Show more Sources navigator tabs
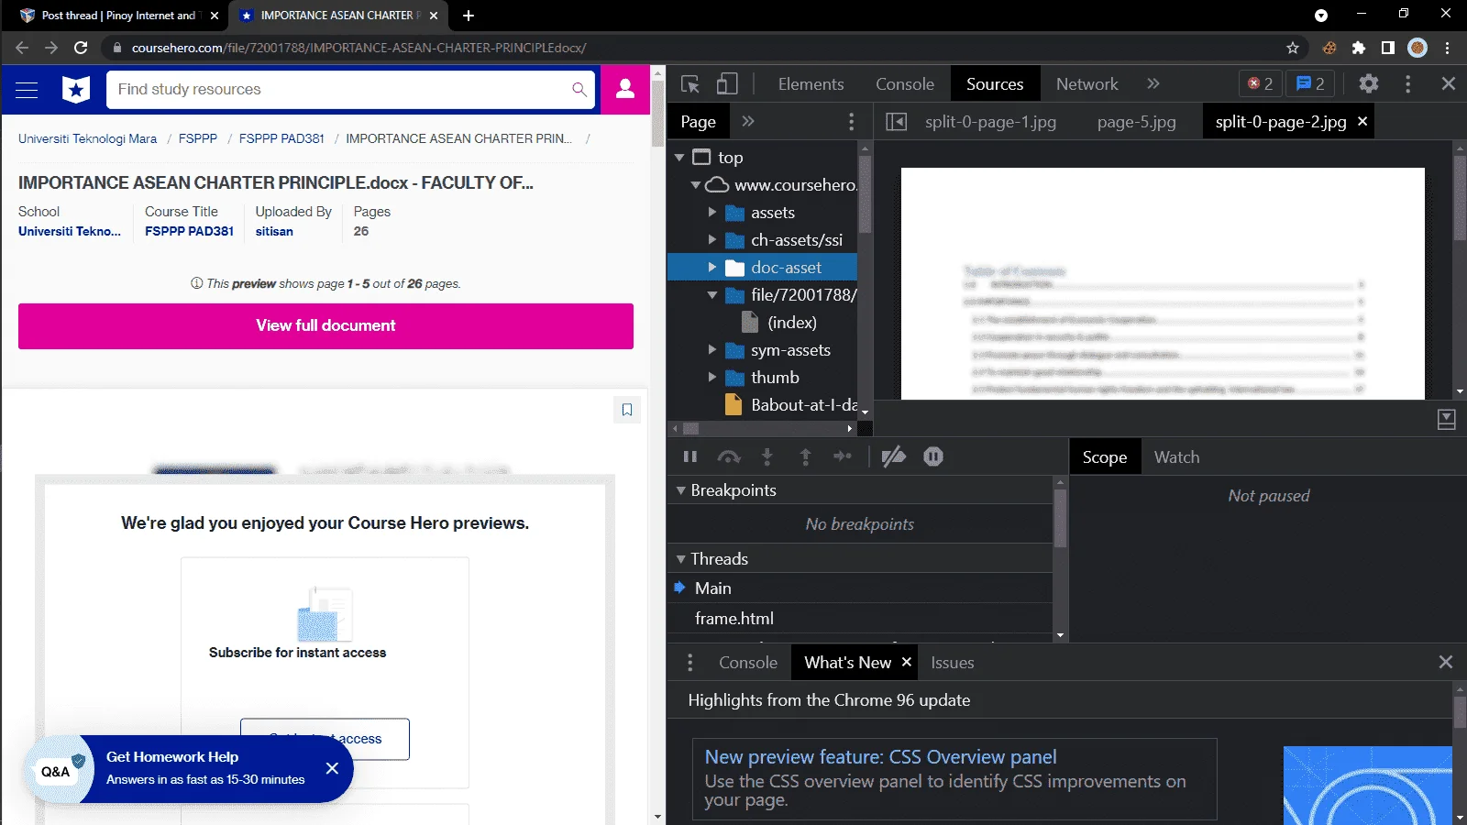The image size is (1467, 825). (748, 121)
